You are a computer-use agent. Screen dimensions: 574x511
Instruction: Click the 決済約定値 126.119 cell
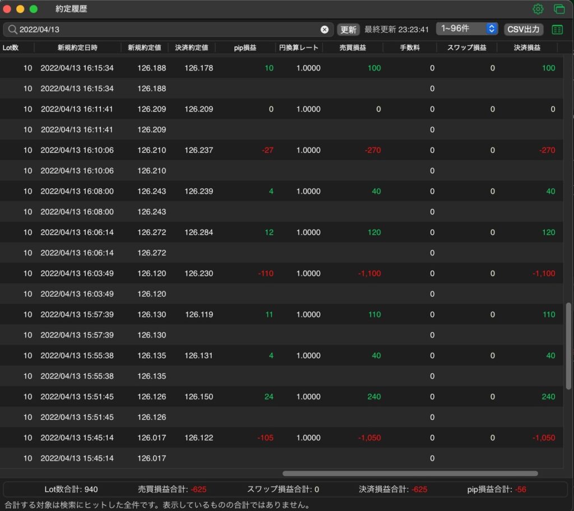pos(199,314)
